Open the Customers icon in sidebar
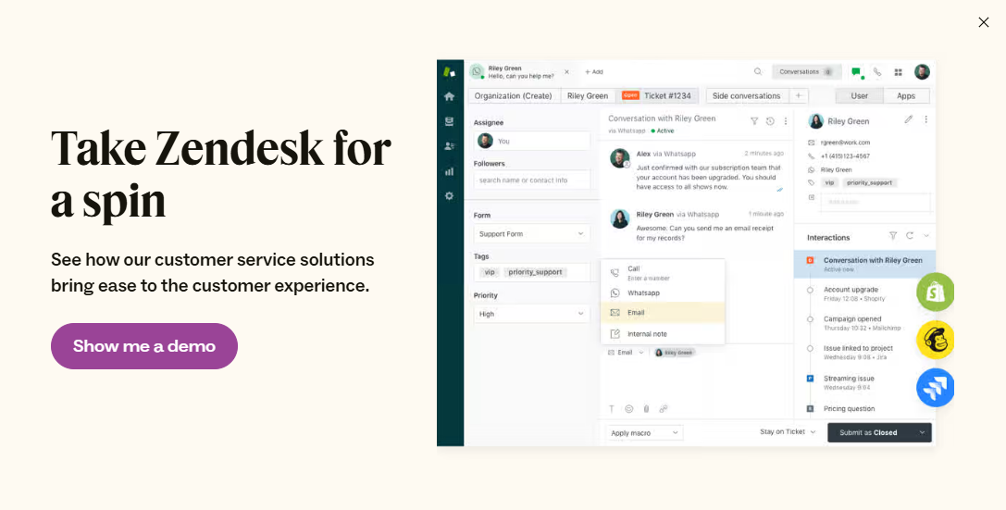 [449, 146]
